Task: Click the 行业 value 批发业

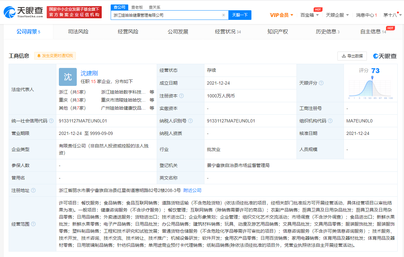Action: coord(214,149)
